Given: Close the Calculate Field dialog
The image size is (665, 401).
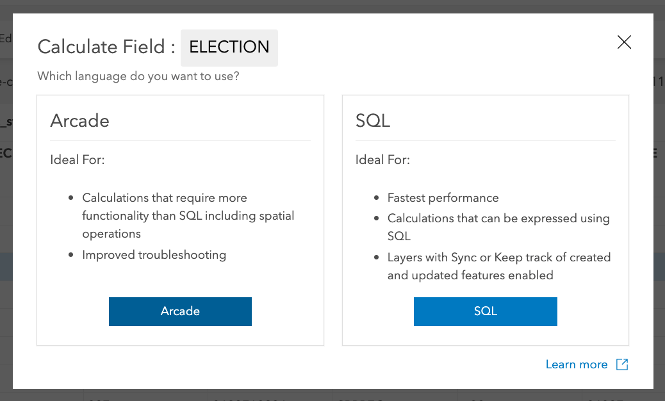Looking at the screenshot, I should pyautogui.click(x=624, y=42).
